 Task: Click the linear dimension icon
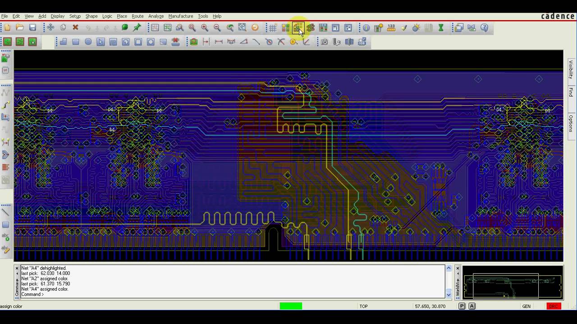pyautogui.click(x=219, y=42)
